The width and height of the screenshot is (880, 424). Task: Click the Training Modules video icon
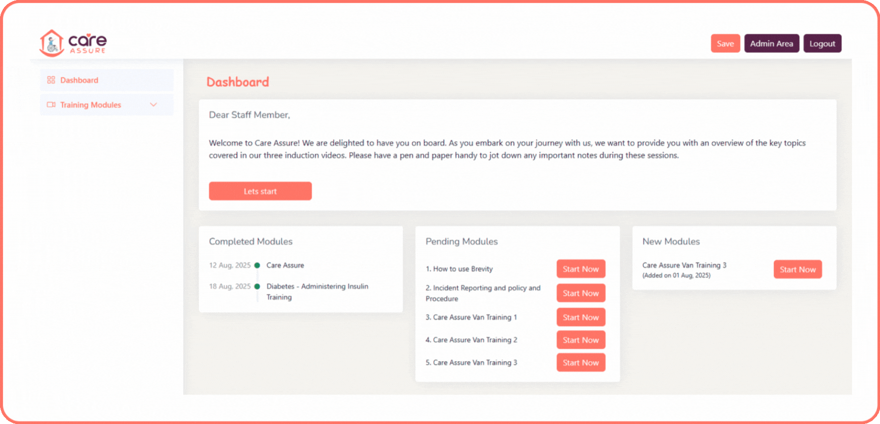[51, 105]
